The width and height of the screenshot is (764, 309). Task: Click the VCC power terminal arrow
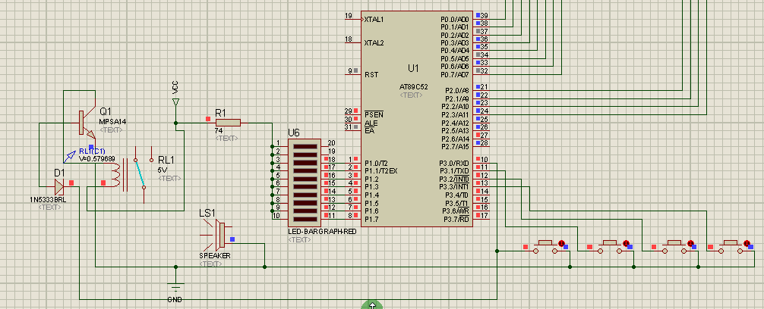point(175,101)
